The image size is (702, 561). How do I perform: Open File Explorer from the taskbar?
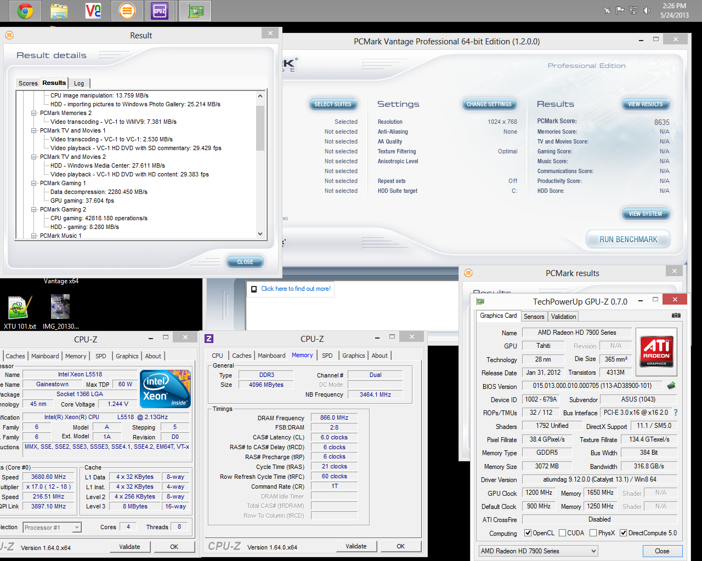(59, 11)
